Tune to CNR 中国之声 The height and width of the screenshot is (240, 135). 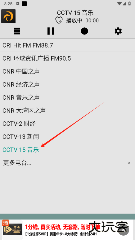(68, 71)
